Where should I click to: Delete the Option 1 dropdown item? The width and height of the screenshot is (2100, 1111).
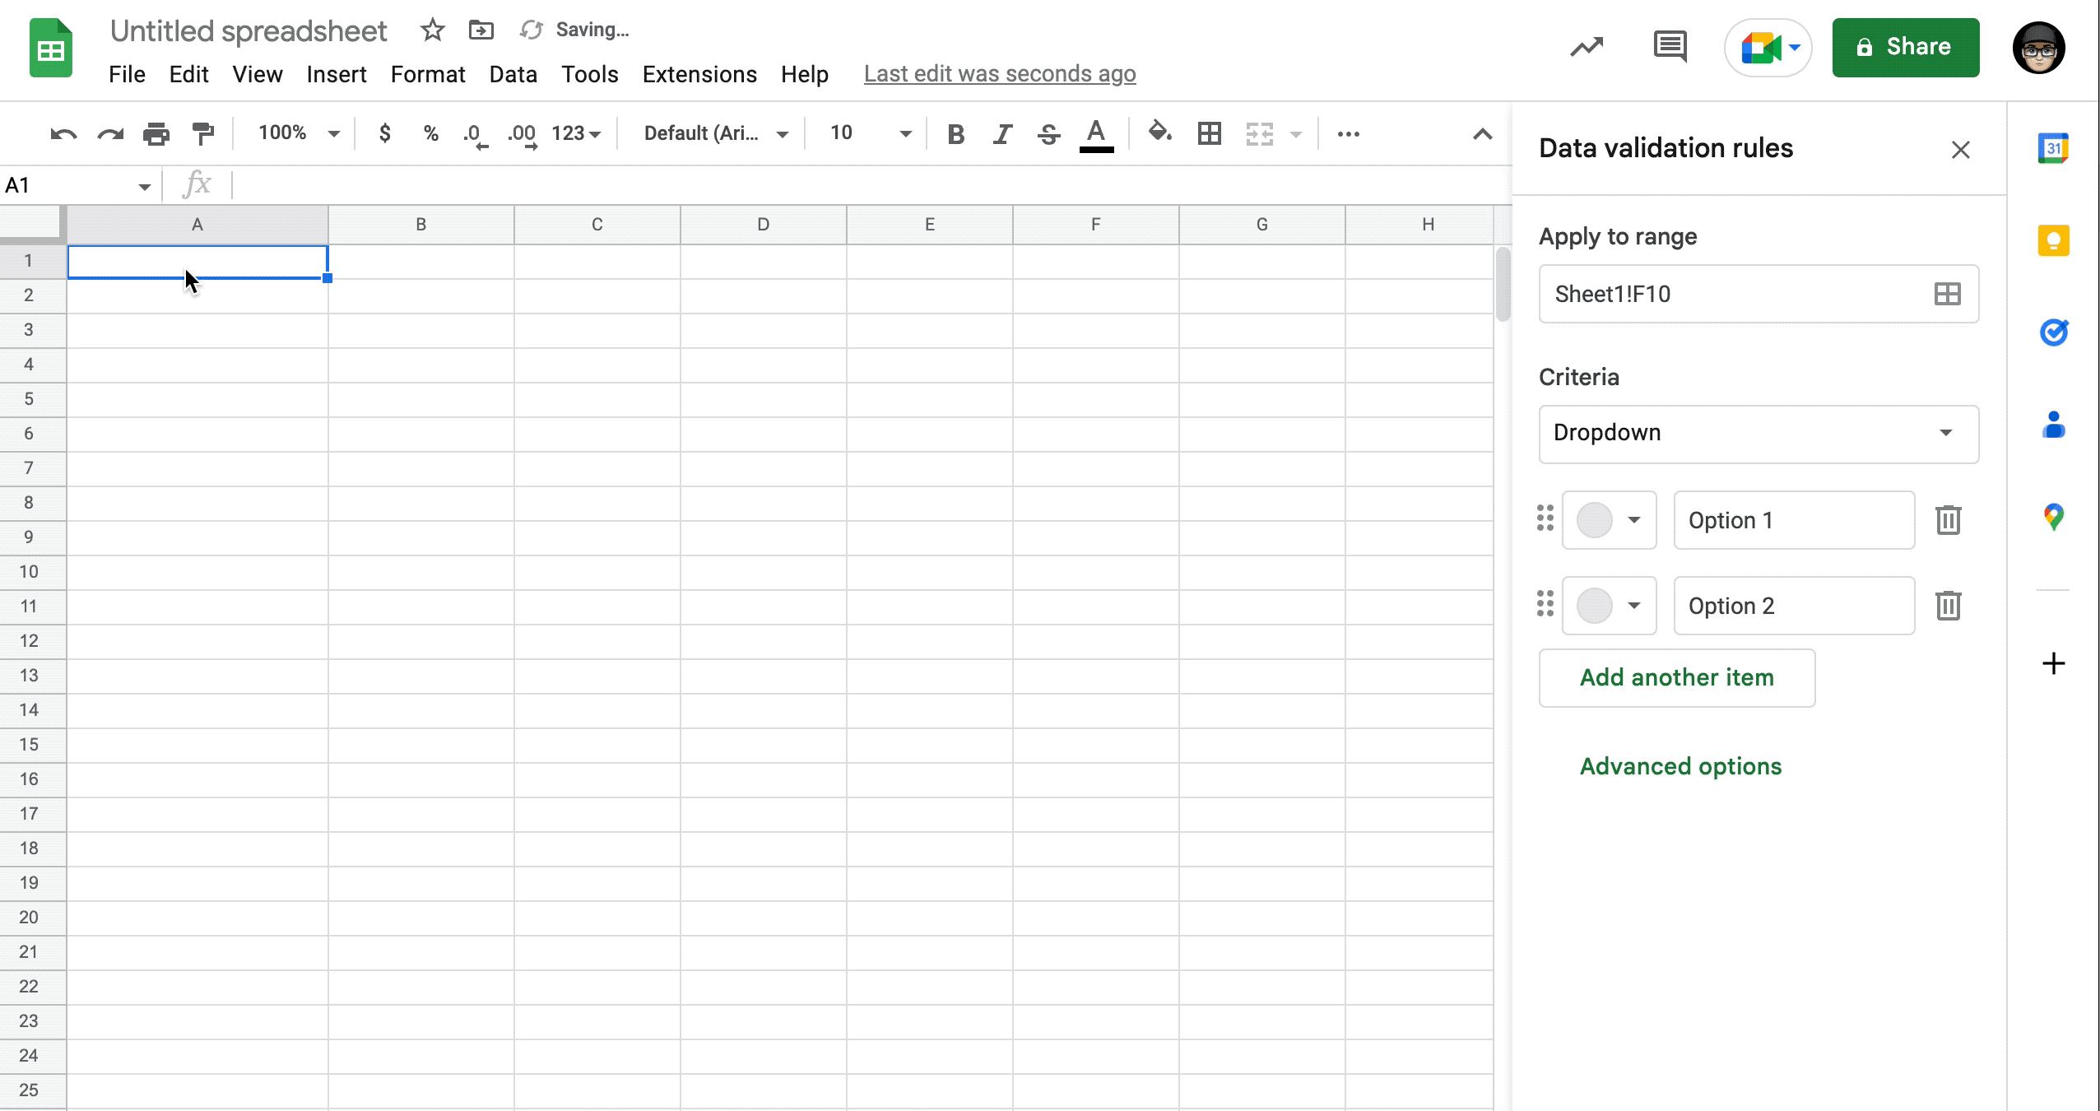(1948, 519)
